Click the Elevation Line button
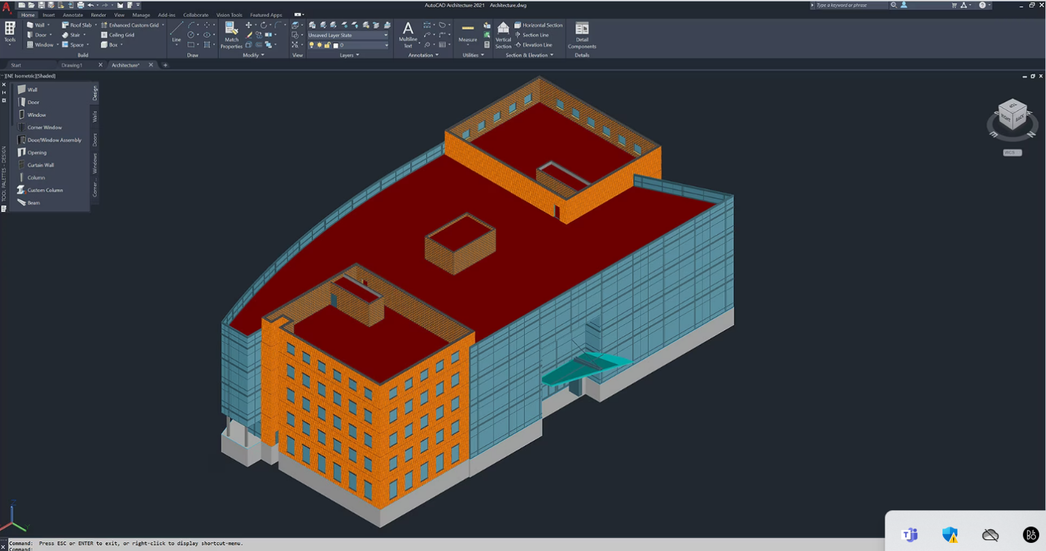 pyautogui.click(x=537, y=45)
